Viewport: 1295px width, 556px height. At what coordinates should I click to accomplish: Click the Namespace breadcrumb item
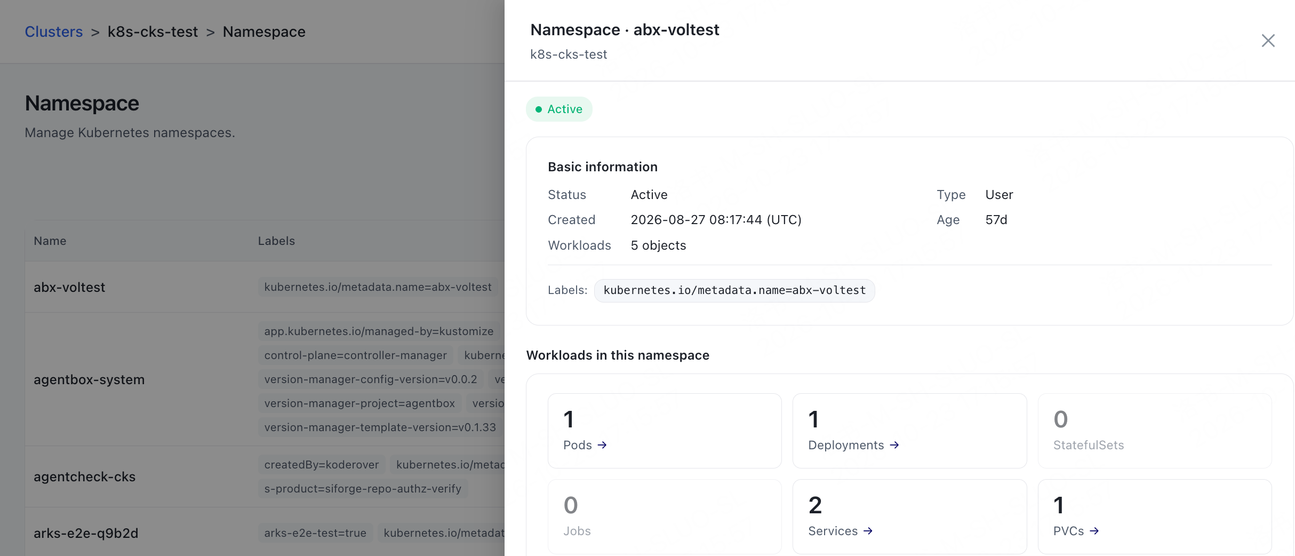264,32
